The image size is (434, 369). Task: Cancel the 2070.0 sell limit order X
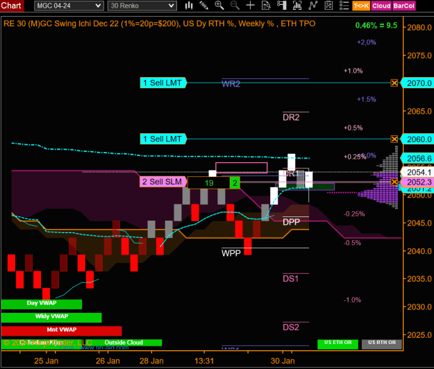coord(394,83)
